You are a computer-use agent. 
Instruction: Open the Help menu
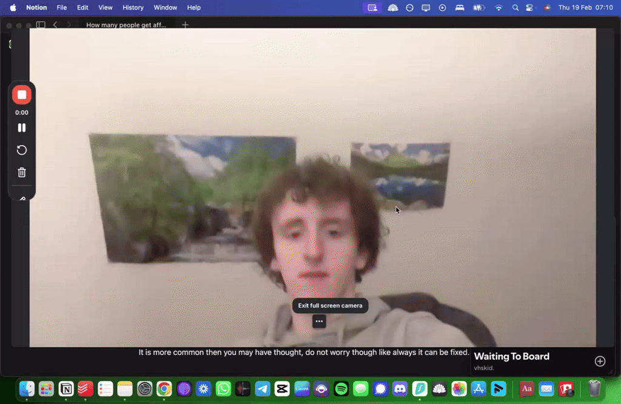tap(193, 7)
